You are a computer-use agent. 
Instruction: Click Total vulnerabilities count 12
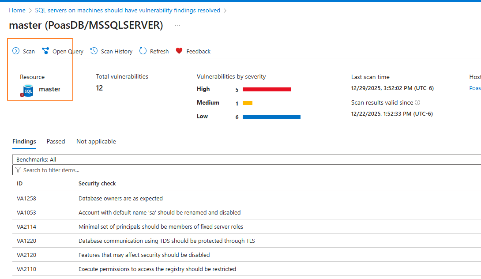pyautogui.click(x=99, y=88)
